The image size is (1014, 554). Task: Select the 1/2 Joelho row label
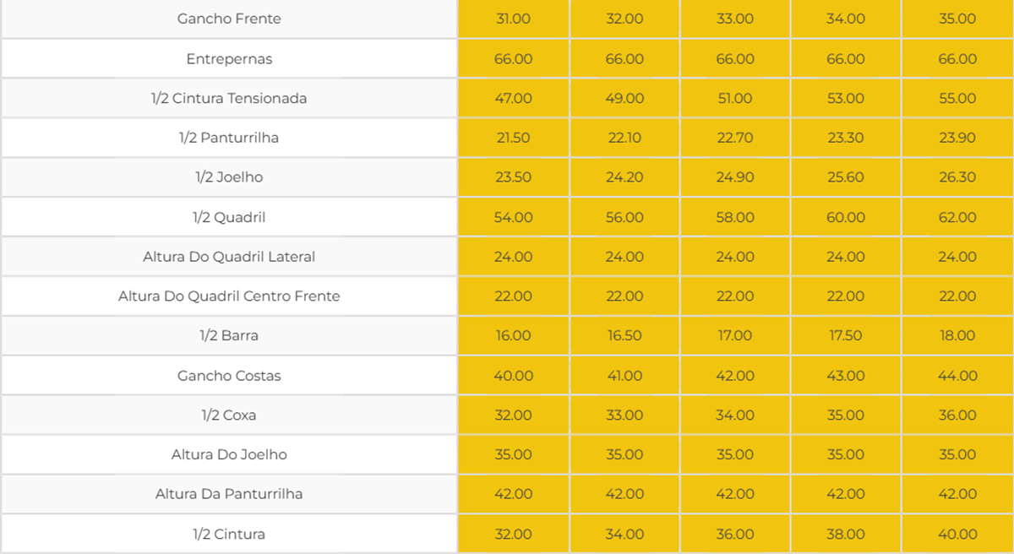point(229,177)
